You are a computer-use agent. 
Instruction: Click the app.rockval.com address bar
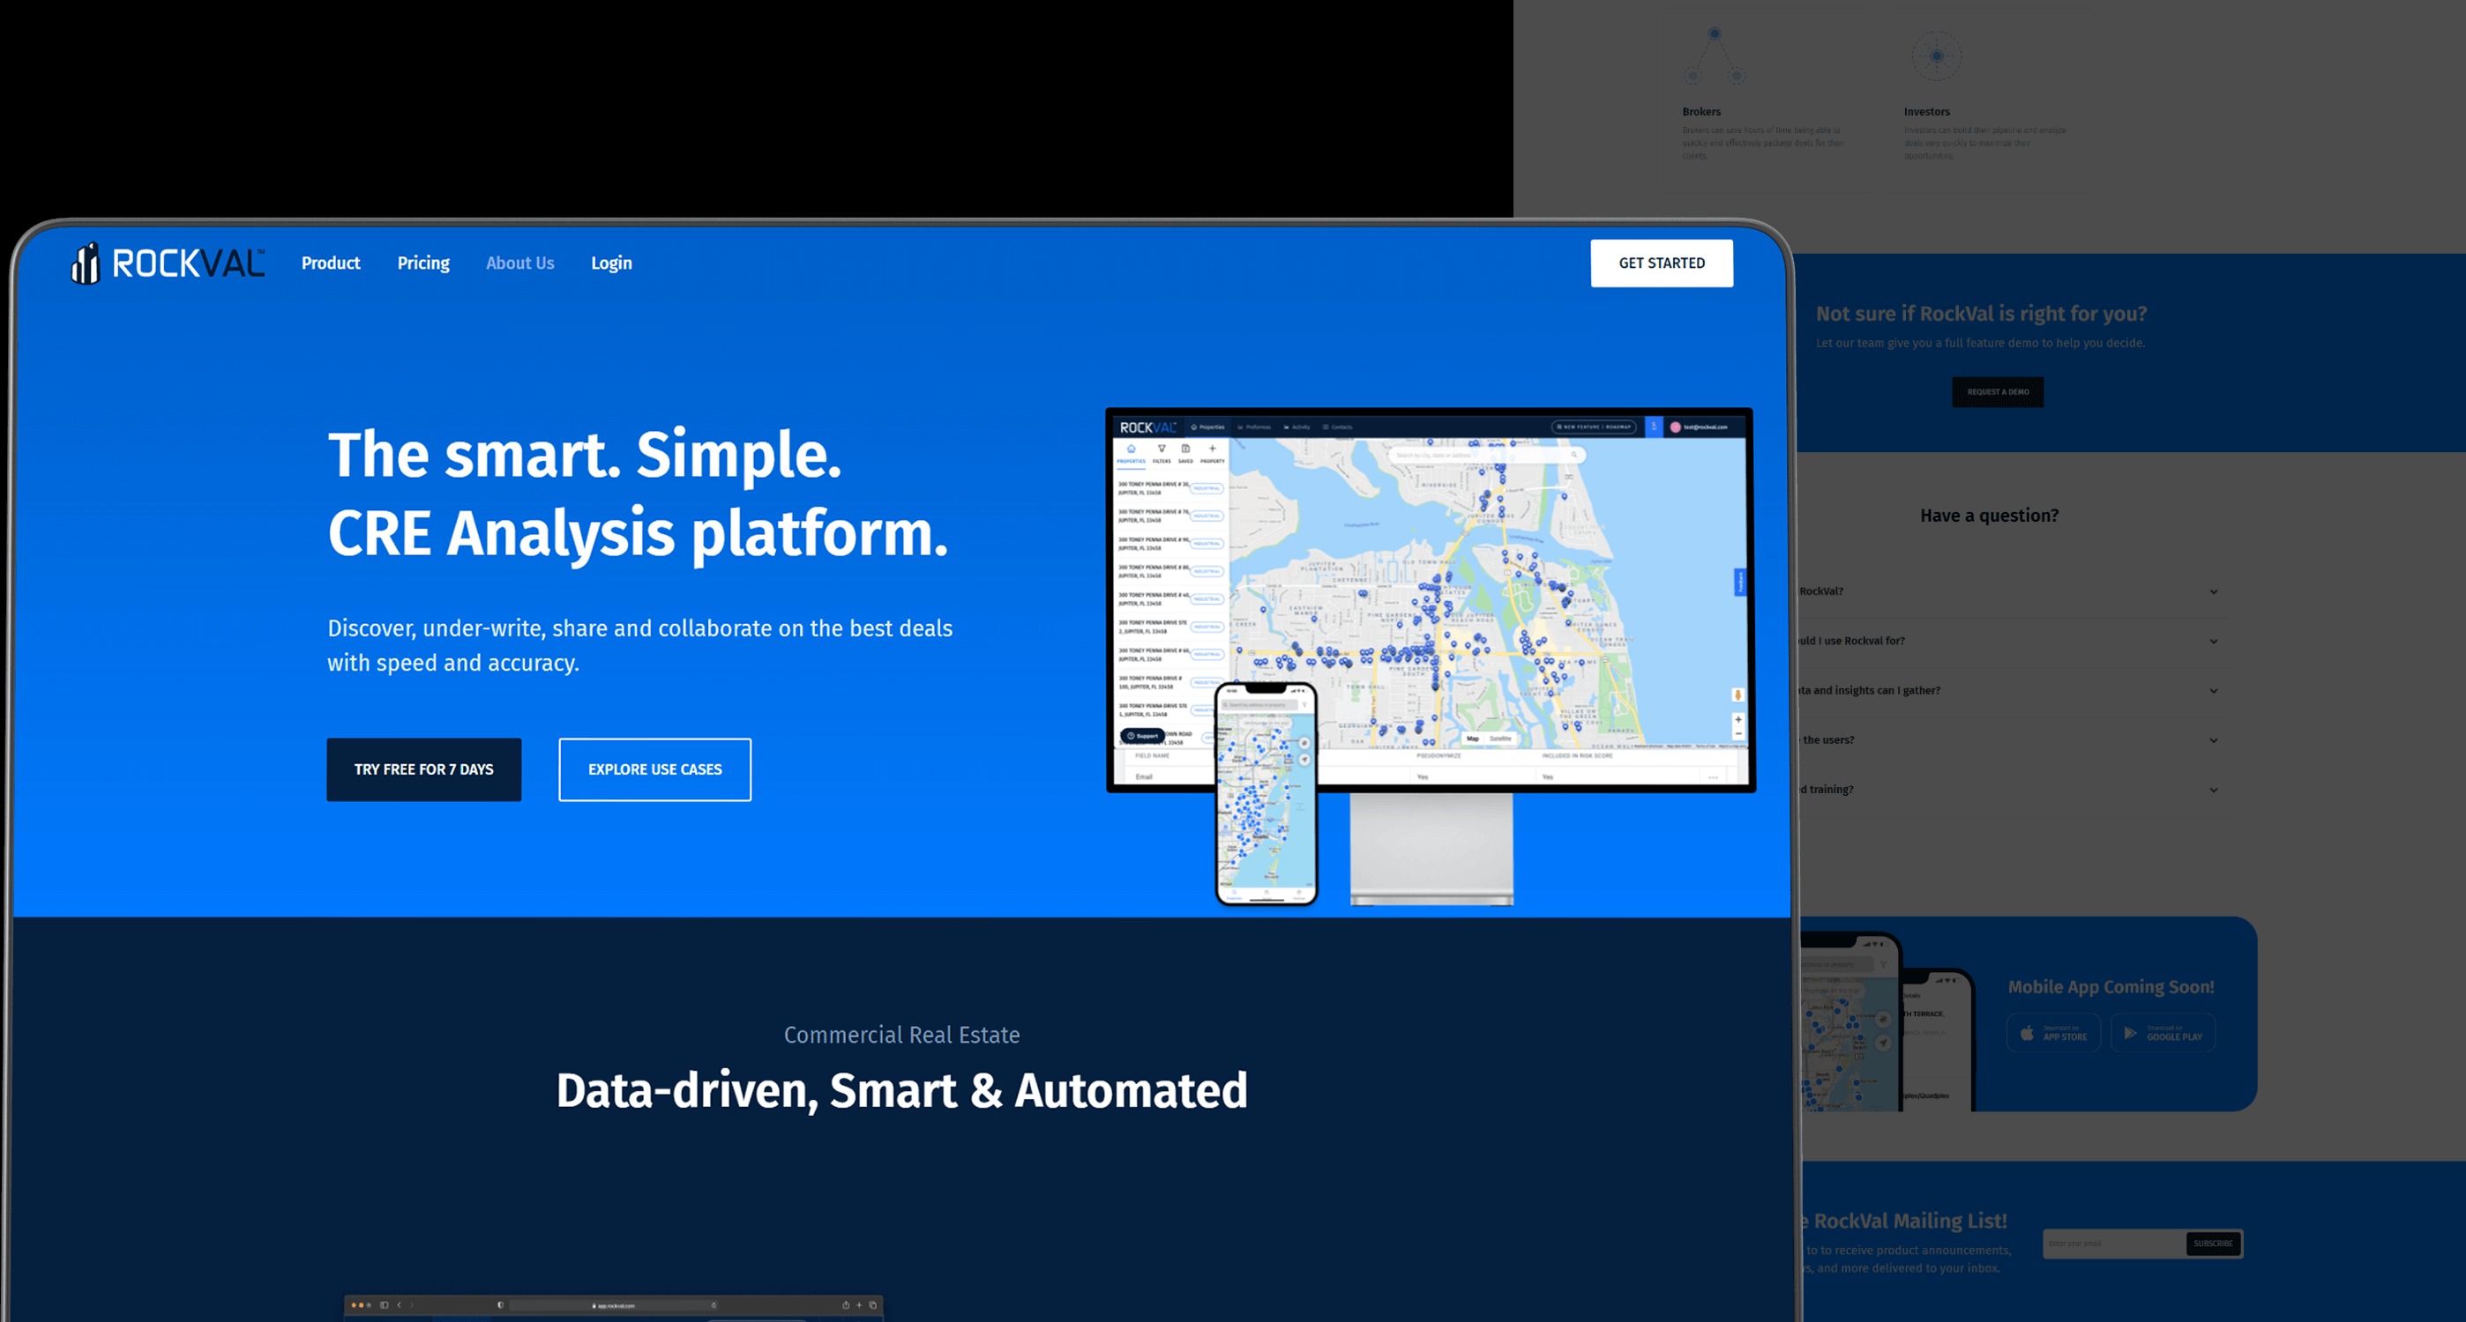coord(616,1306)
